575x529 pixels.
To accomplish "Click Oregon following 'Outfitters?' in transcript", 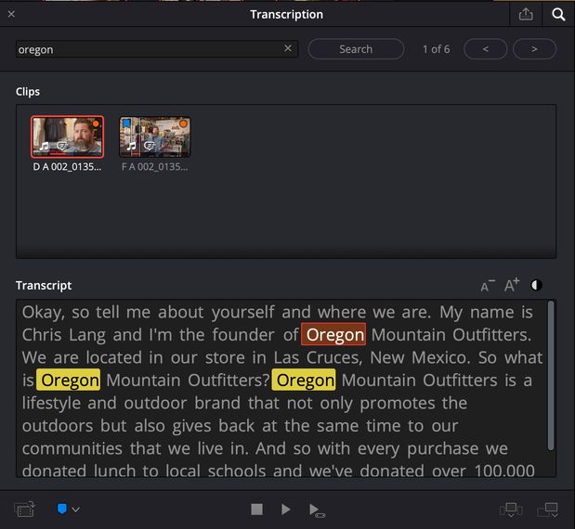I will click(x=304, y=380).
